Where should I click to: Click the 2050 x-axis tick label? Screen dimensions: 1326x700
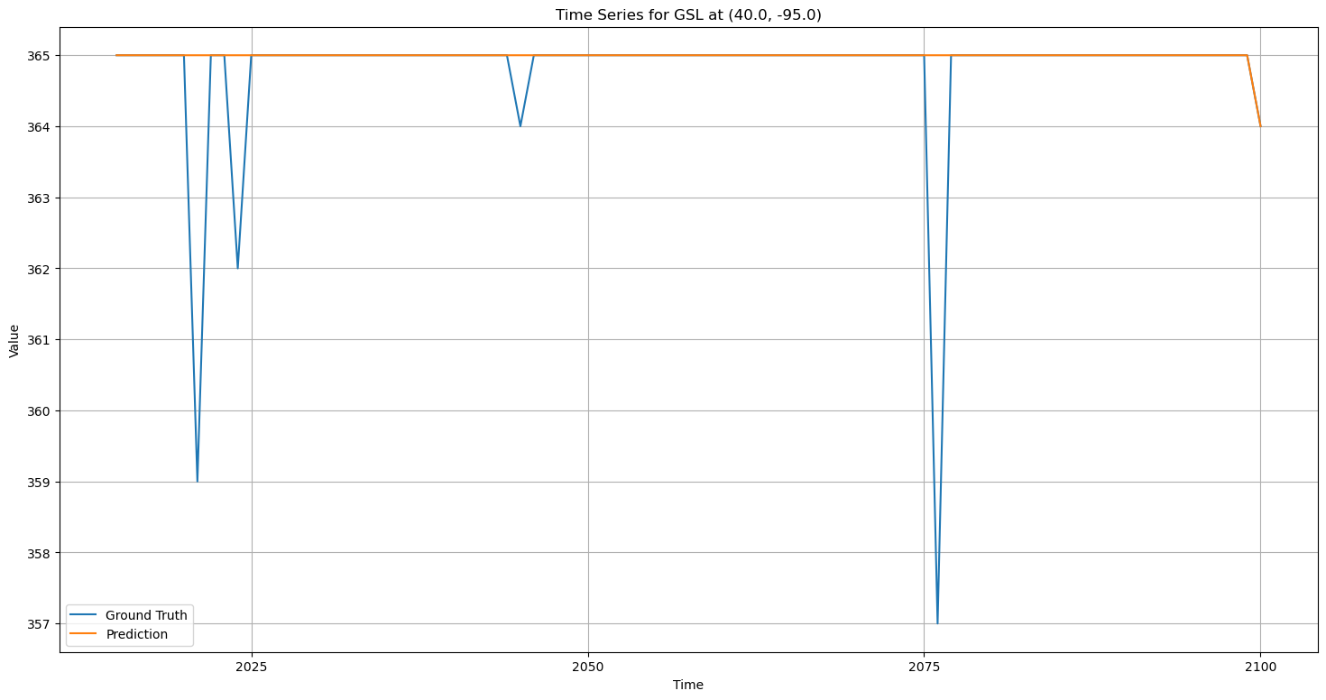(x=588, y=667)
